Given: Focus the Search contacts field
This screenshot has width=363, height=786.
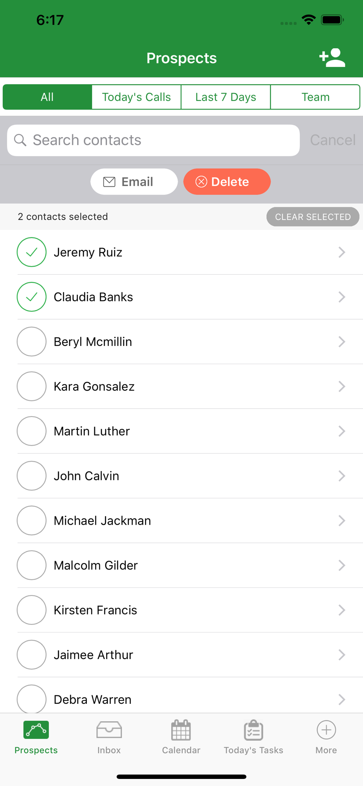Looking at the screenshot, I should [x=153, y=140].
